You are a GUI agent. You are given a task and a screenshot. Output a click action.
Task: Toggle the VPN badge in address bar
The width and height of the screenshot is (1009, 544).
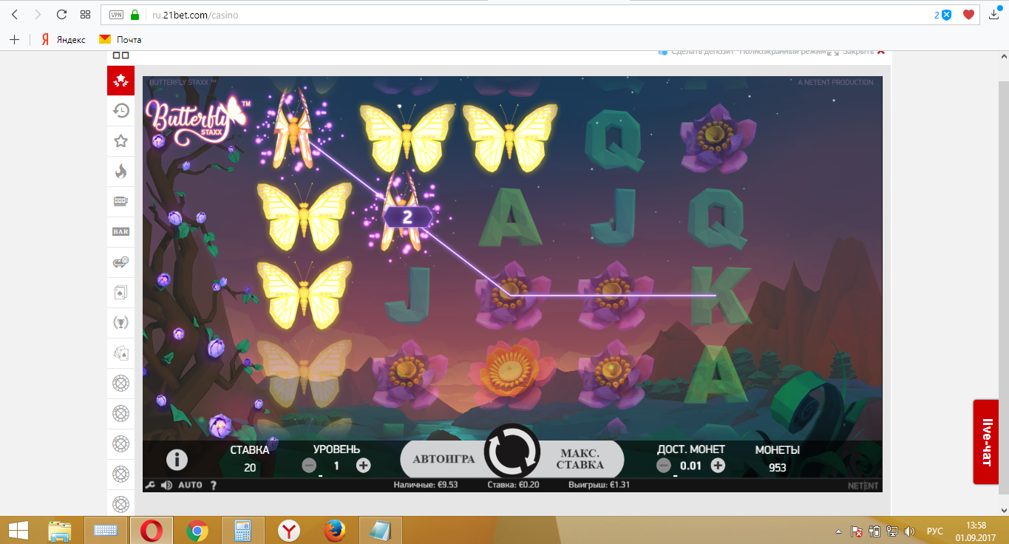[117, 15]
